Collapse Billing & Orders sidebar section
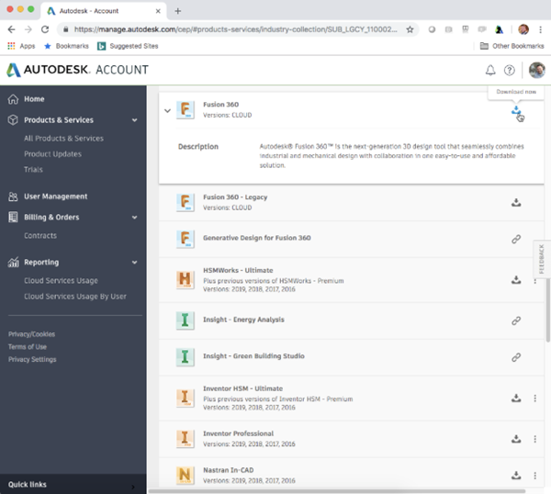 pyautogui.click(x=135, y=218)
